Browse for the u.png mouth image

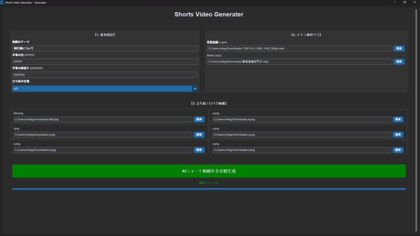[x=397, y=134]
